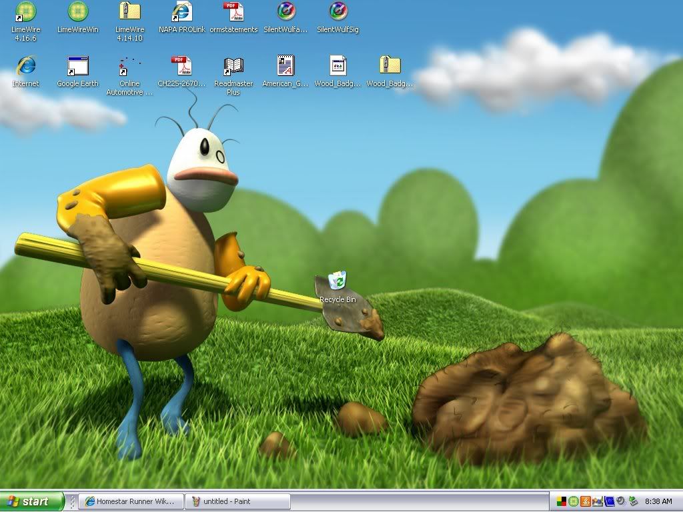
Task: Switch to the Homestar Runner Wiki window
Action: 130,501
